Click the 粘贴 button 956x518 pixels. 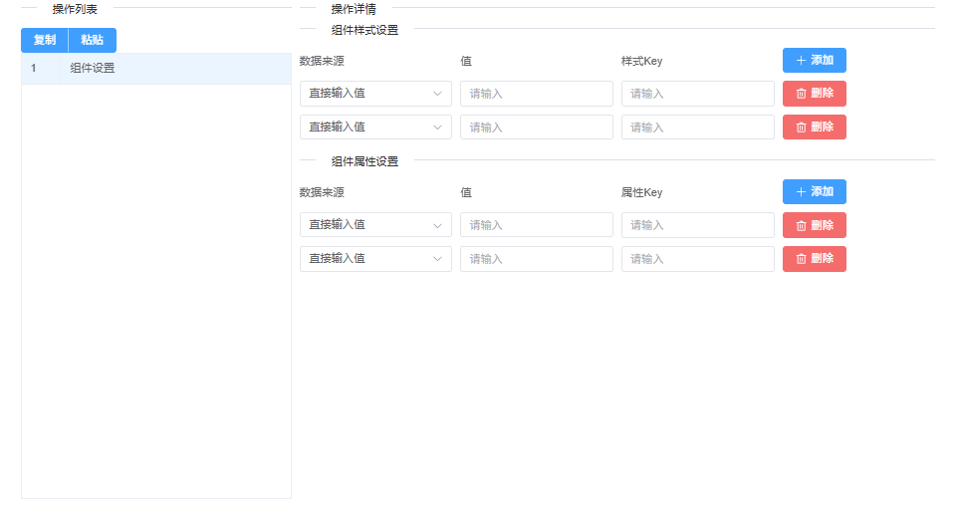(92, 40)
